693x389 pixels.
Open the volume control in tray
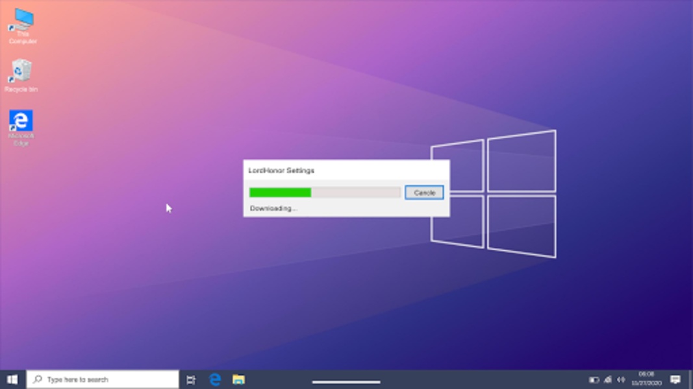point(621,380)
